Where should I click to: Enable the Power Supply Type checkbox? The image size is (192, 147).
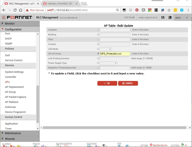tap(98, 63)
